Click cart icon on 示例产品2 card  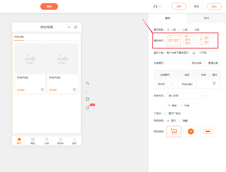[x=74, y=90]
